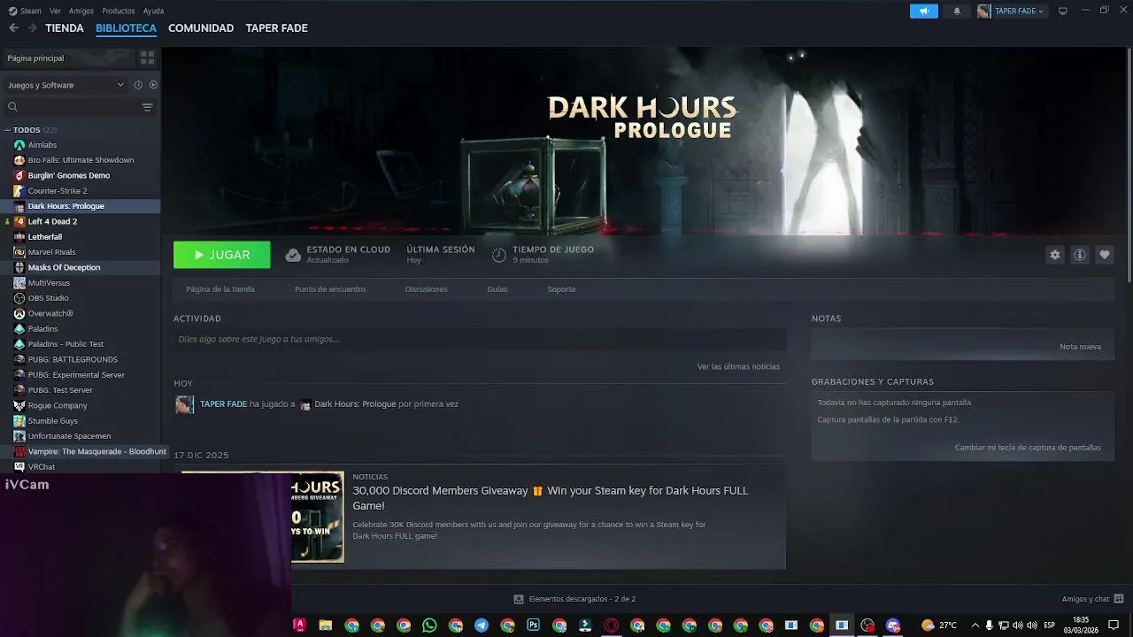The height and width of the screenshot is (637, 1133).
Task: Click the ready-to-play filter icon
Action: tap(153, 85)
